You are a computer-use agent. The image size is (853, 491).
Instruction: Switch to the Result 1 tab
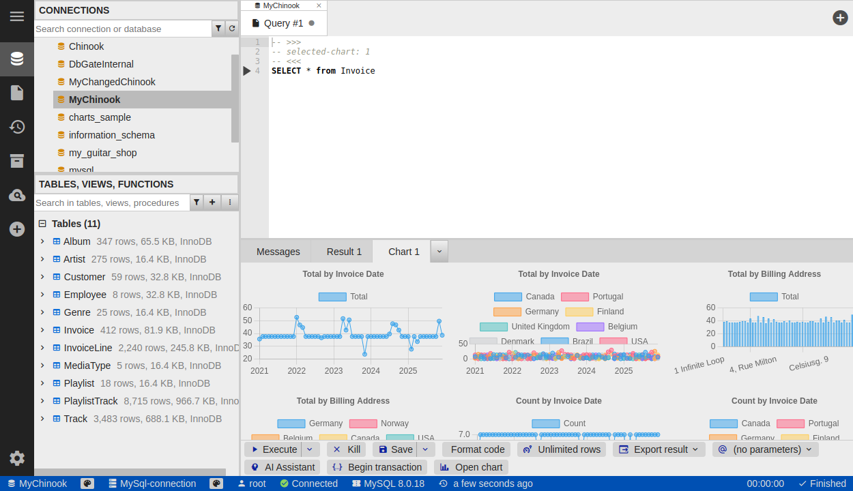pyautogui.click(x=344, y=252)
